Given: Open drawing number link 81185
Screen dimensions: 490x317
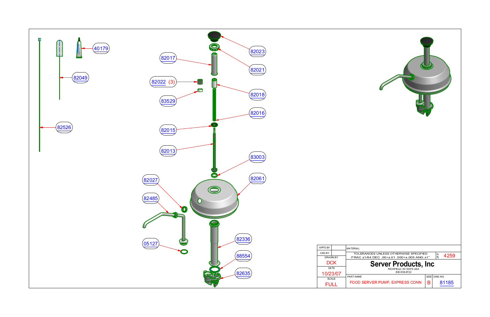Looking at the screenshot, I should click(447, 283).
